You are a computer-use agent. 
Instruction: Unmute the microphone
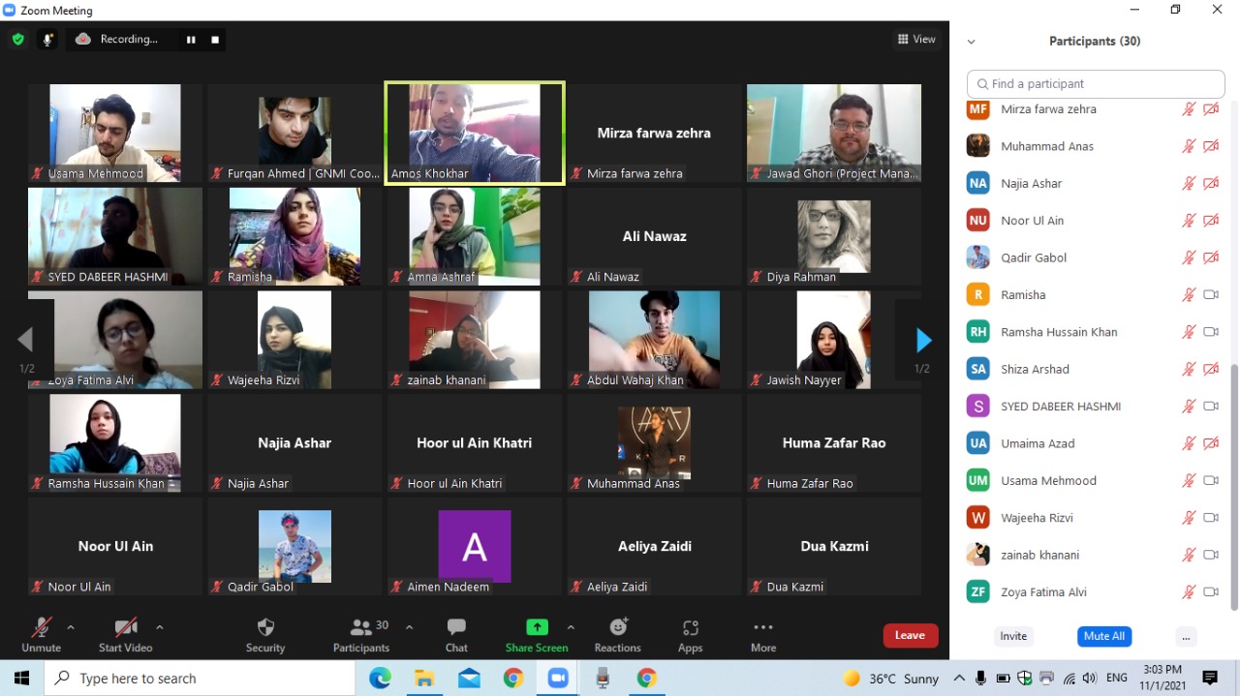tap(41, 627)
